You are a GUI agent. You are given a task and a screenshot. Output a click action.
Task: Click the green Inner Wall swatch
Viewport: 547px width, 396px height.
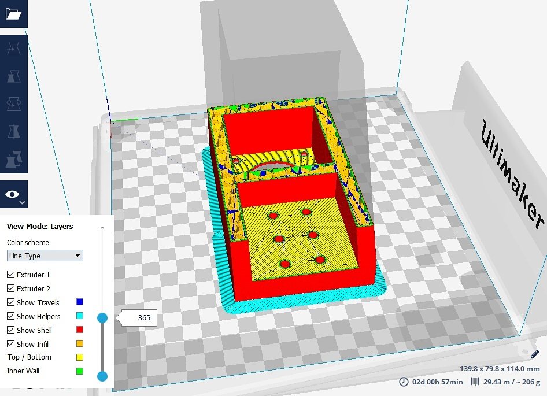point(80,371)
